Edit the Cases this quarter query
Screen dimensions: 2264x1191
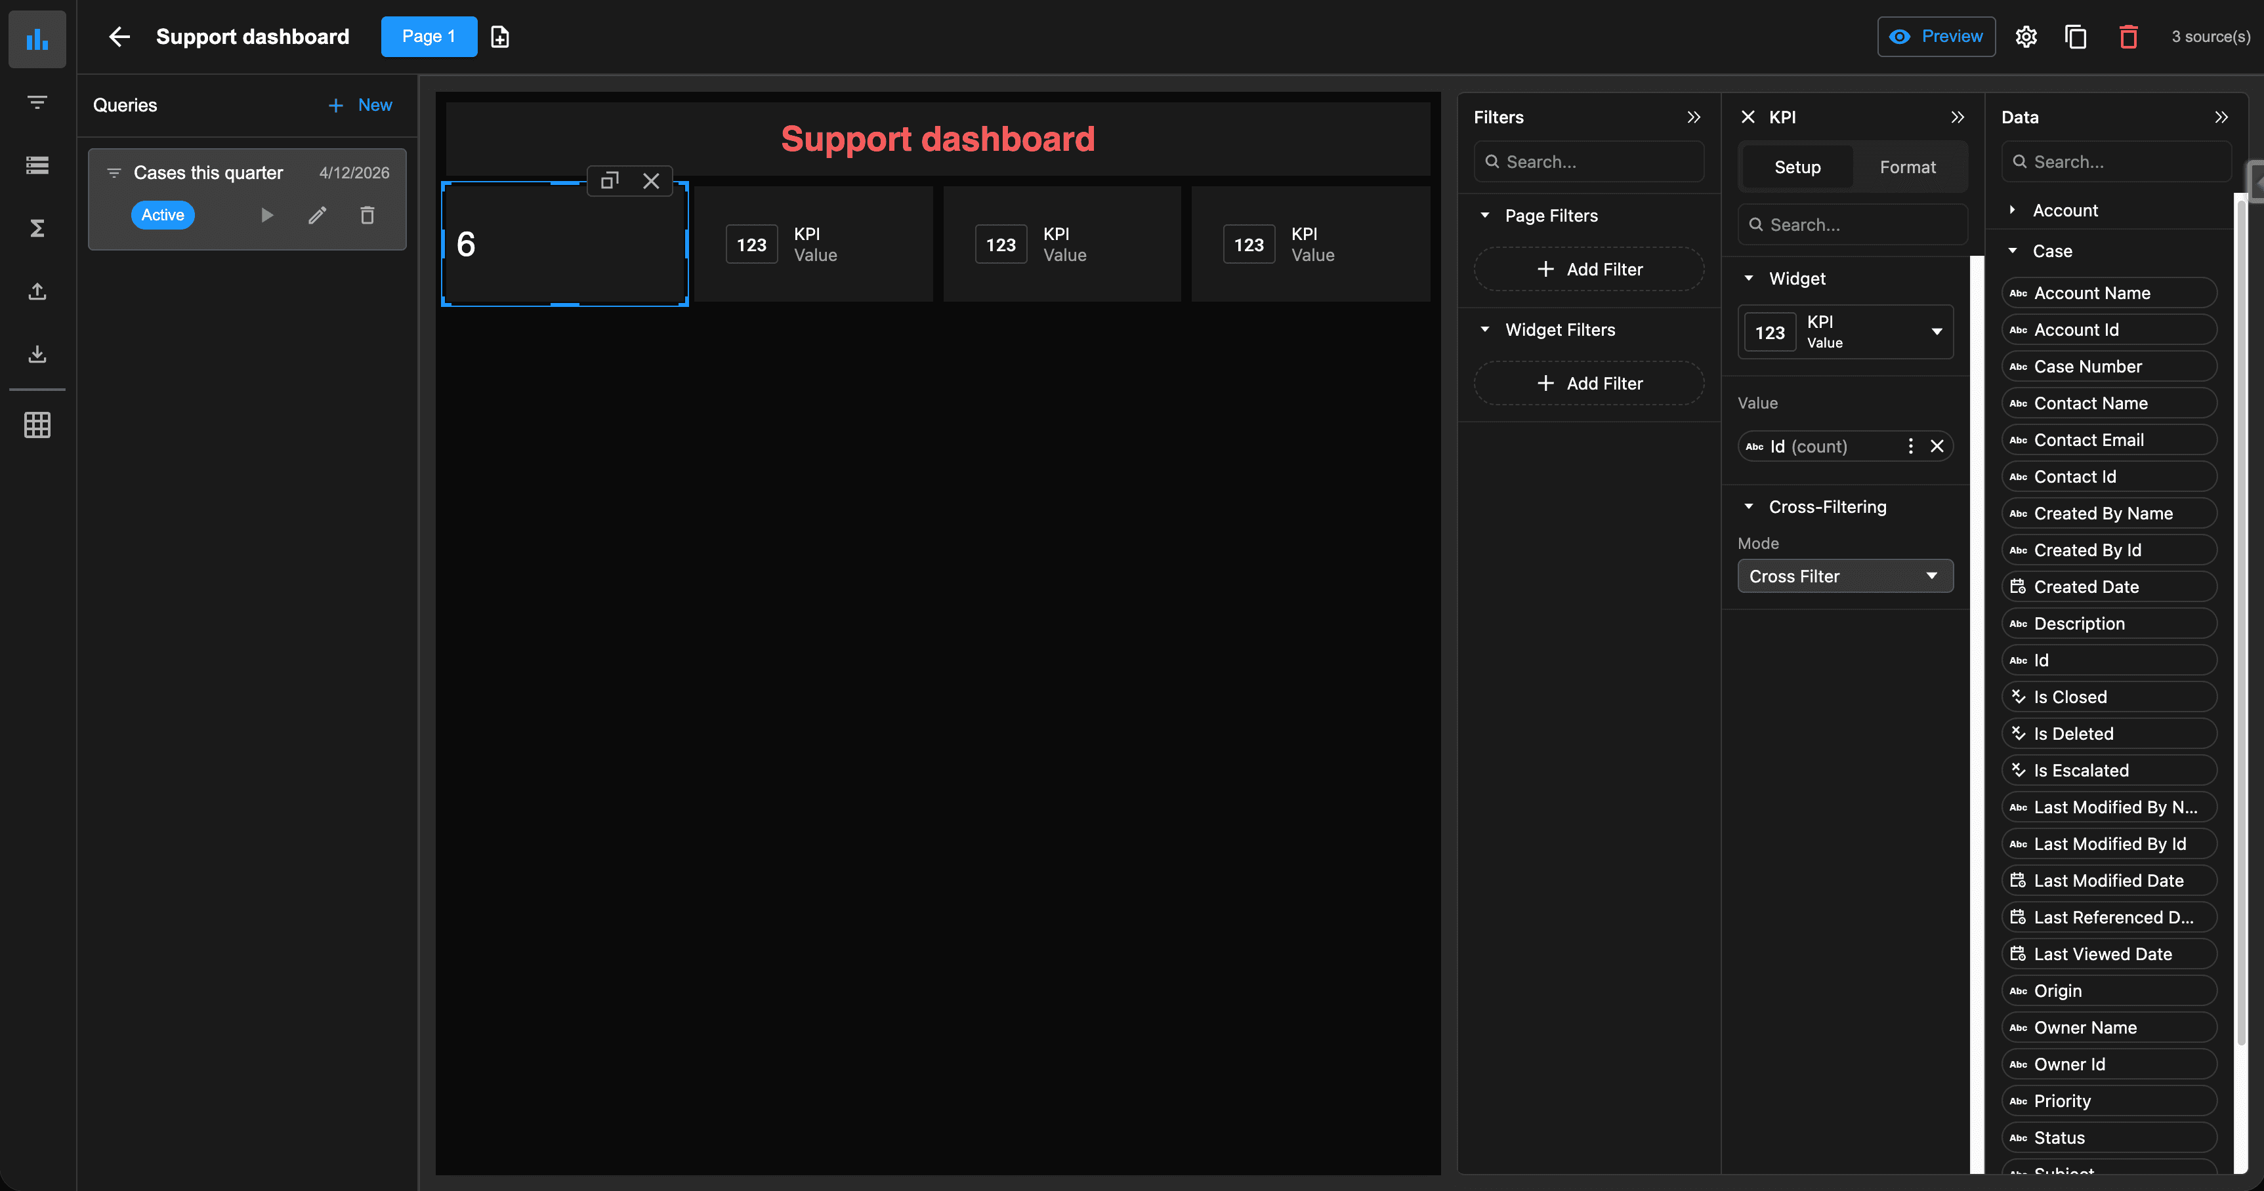tap(317, 215)
